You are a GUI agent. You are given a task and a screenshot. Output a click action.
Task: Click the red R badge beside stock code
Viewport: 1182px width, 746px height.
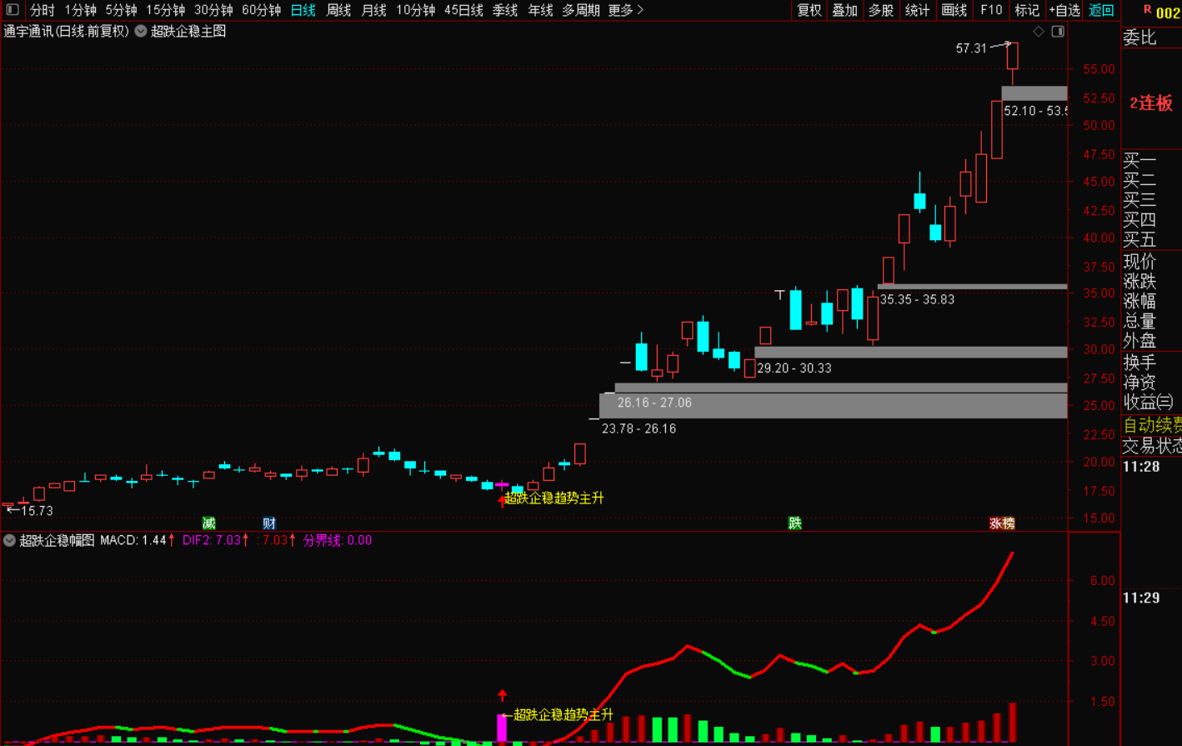pyautogui.click(x=1148, y=10)
